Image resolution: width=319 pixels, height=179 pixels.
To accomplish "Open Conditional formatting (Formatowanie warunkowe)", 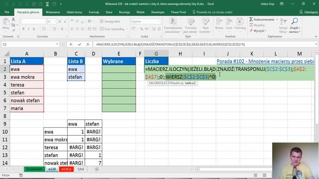I will 173,25.
